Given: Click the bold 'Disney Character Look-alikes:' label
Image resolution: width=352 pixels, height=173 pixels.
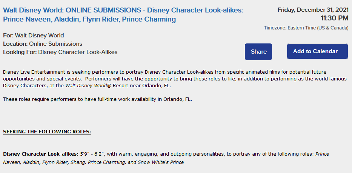Looking at the screenshot, I should 41,154.
